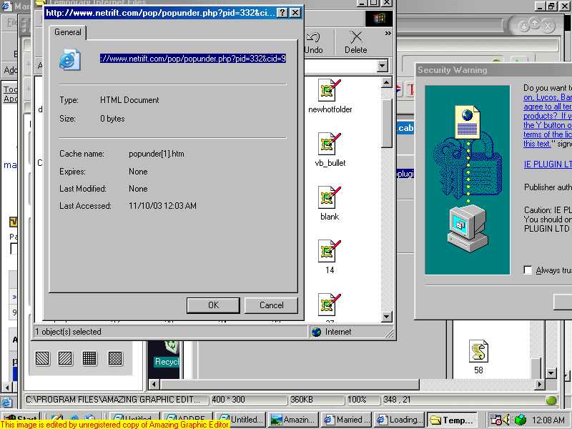Viewport: 572px width, 429px height.
Task: Select the file icon named blank
Action: coord(328,198)
